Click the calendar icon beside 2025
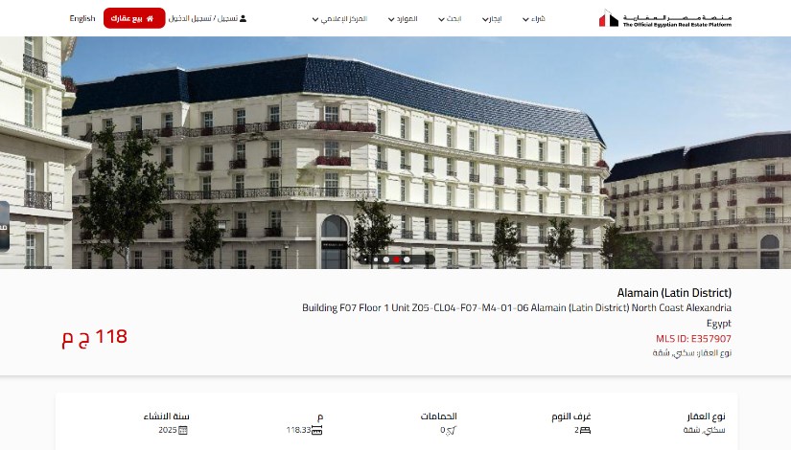This screenshot has height=450, width=791. click(x=183, y=430)
